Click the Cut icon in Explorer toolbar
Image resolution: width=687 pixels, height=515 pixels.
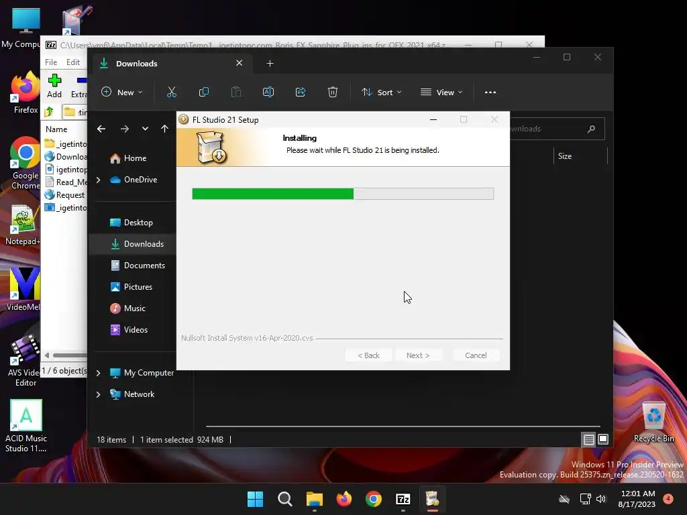(171, 92)
